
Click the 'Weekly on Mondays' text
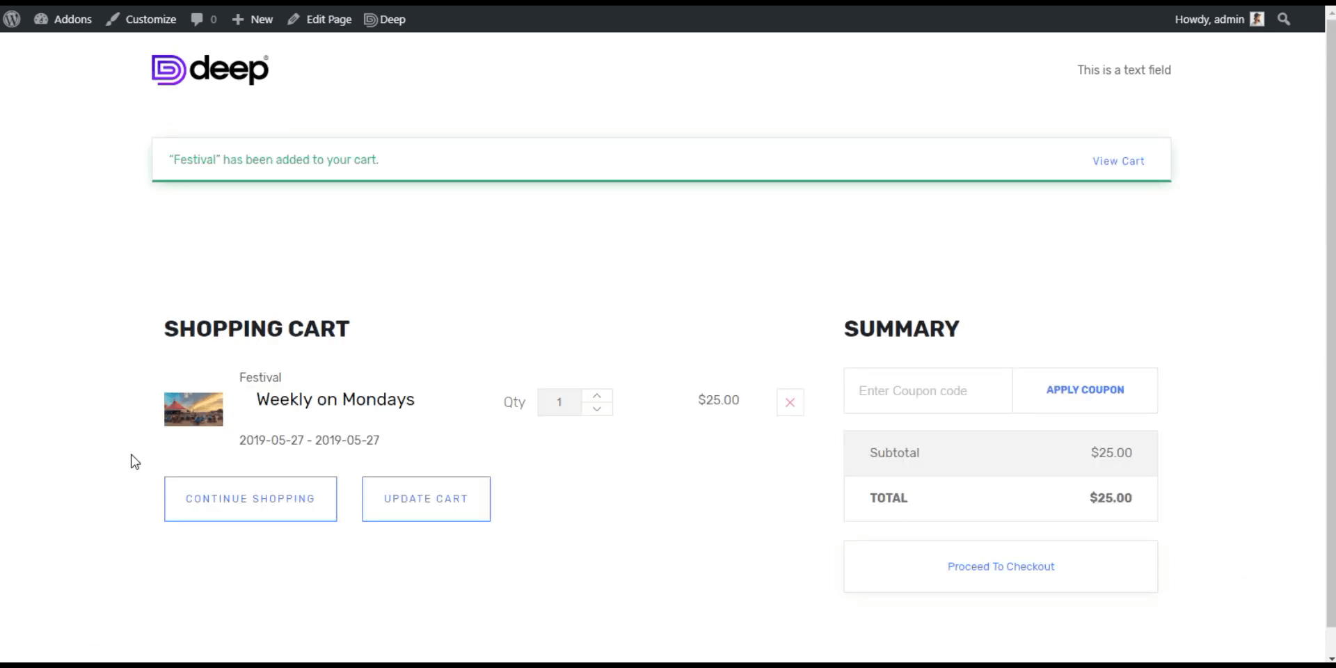[335, 399]
